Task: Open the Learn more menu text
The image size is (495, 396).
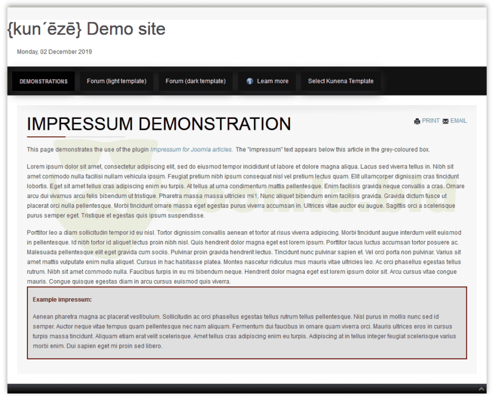Action: [273, 82]
